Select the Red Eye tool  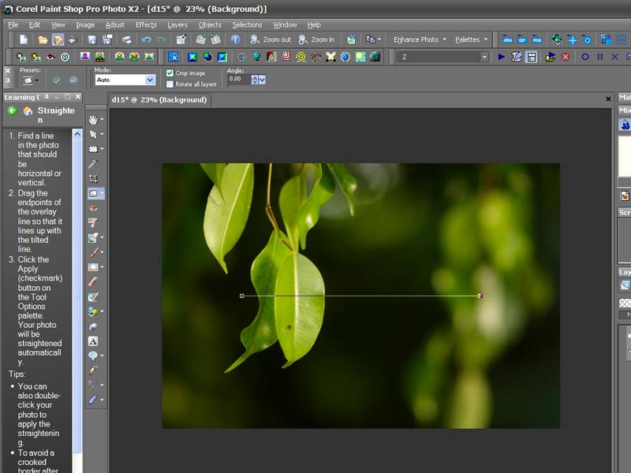point(93,209)
